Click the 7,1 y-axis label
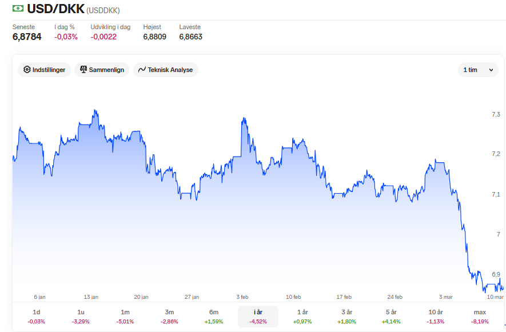This screenshot has width=506, height=332. pyautogui.click(x=496, y=194)
